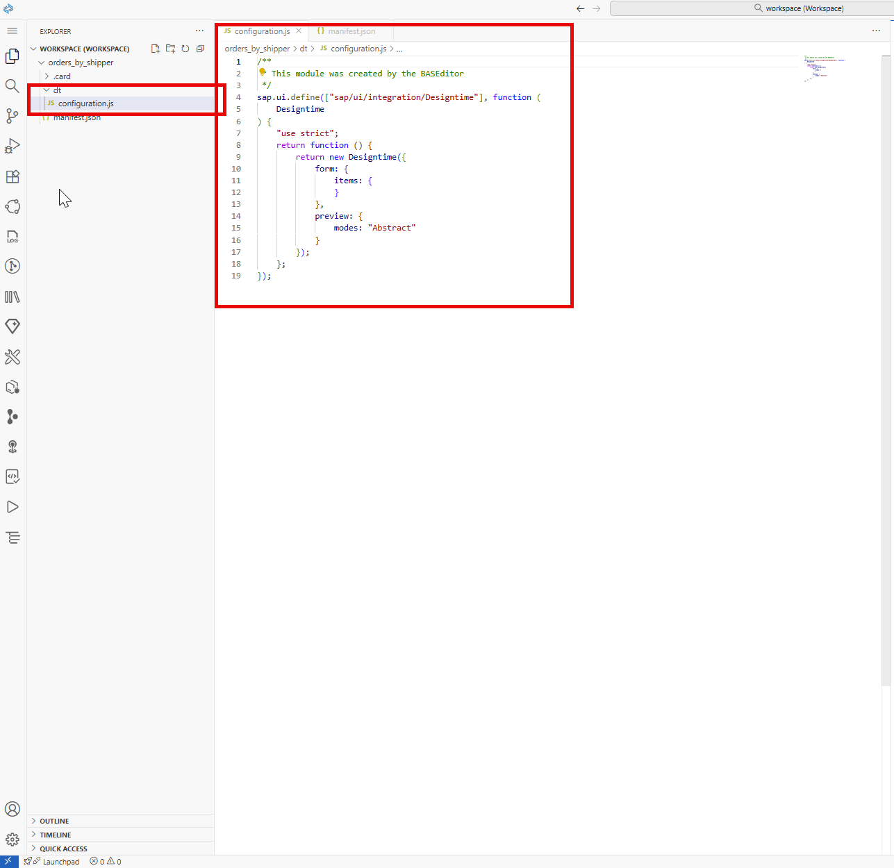Click the lightbulb code action icon
894x868 pixels.
tap(263, 72)
